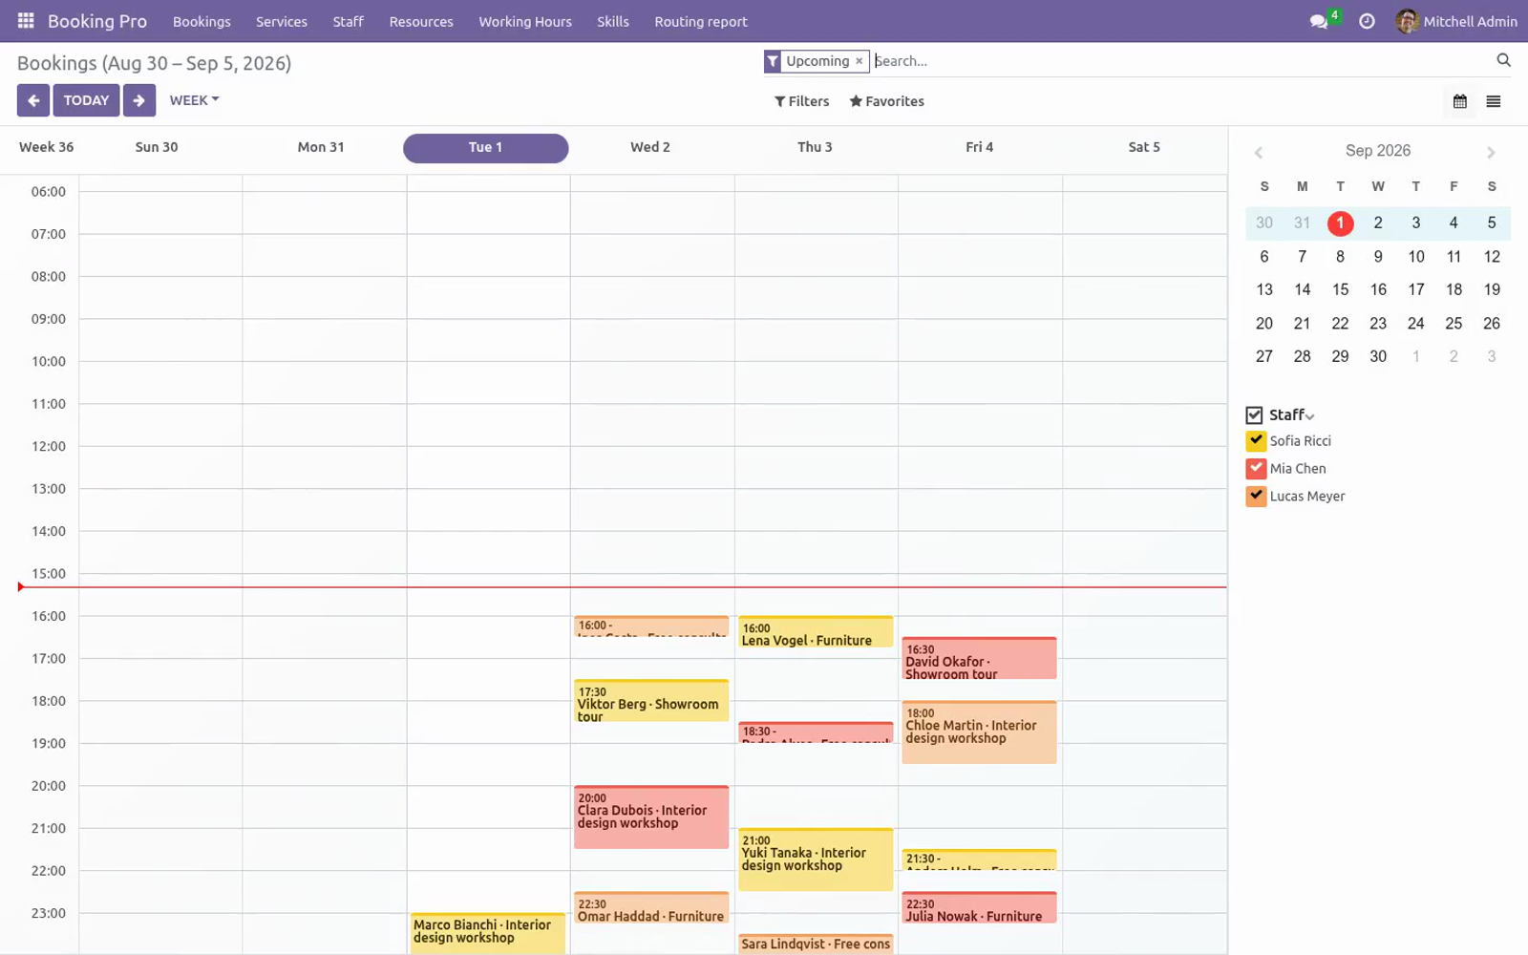
Task: Open Chloe Martin Interior design workshop booking
Action: (979, 732)
